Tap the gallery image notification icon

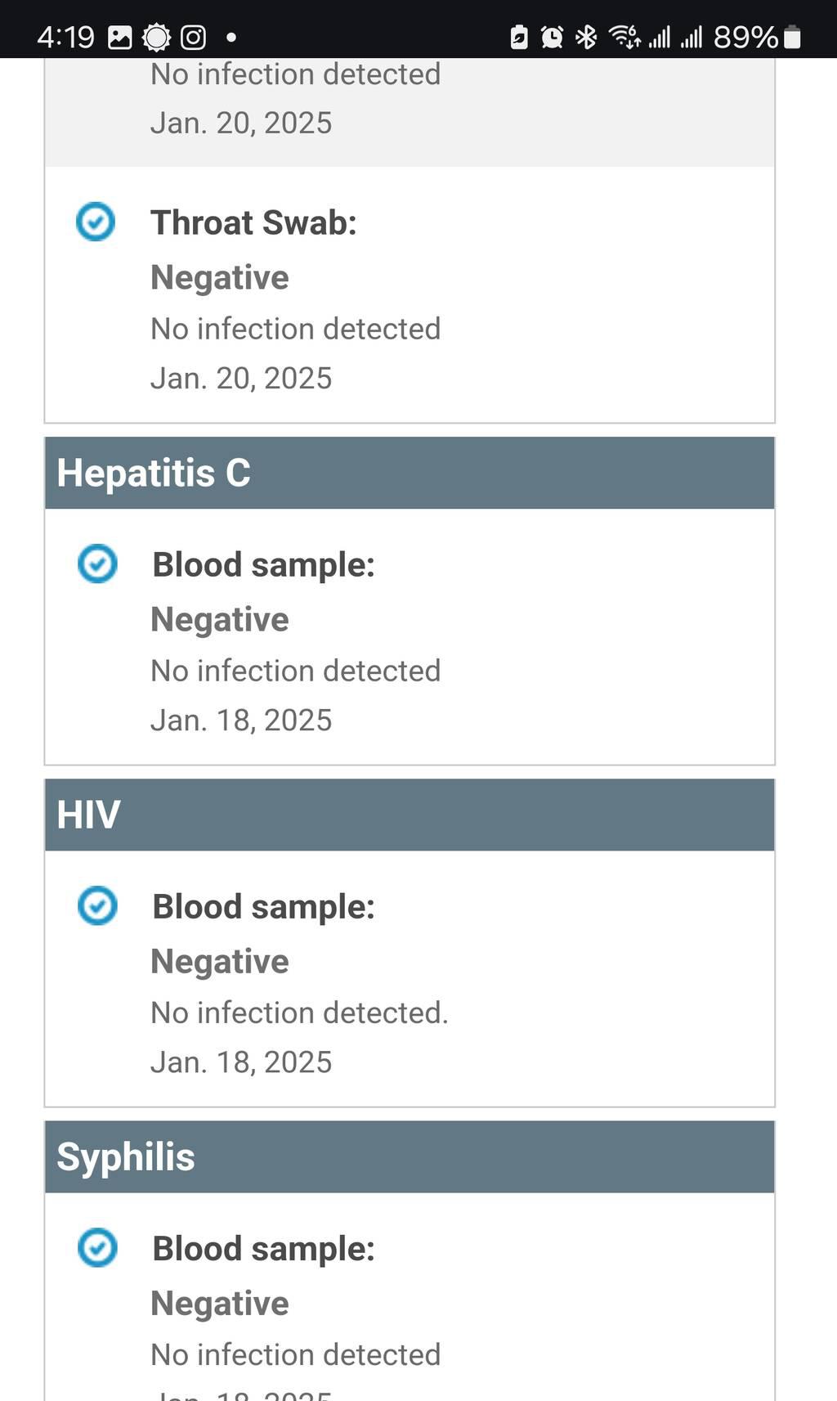120,38
